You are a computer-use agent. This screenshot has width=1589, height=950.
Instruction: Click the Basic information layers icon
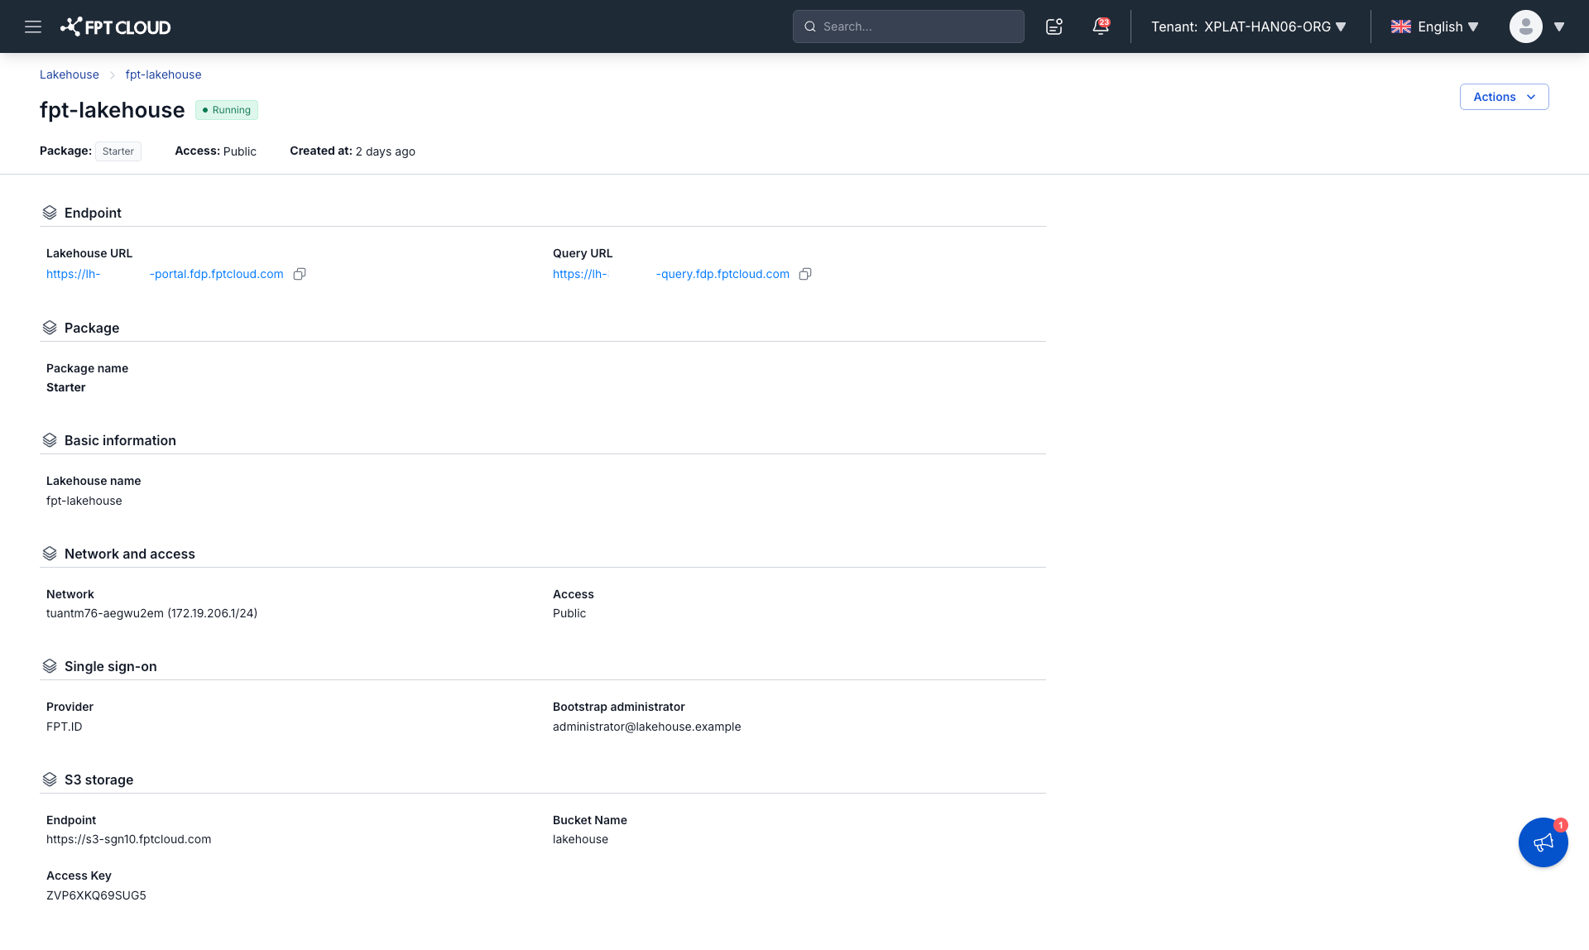(x=50, y=440)
